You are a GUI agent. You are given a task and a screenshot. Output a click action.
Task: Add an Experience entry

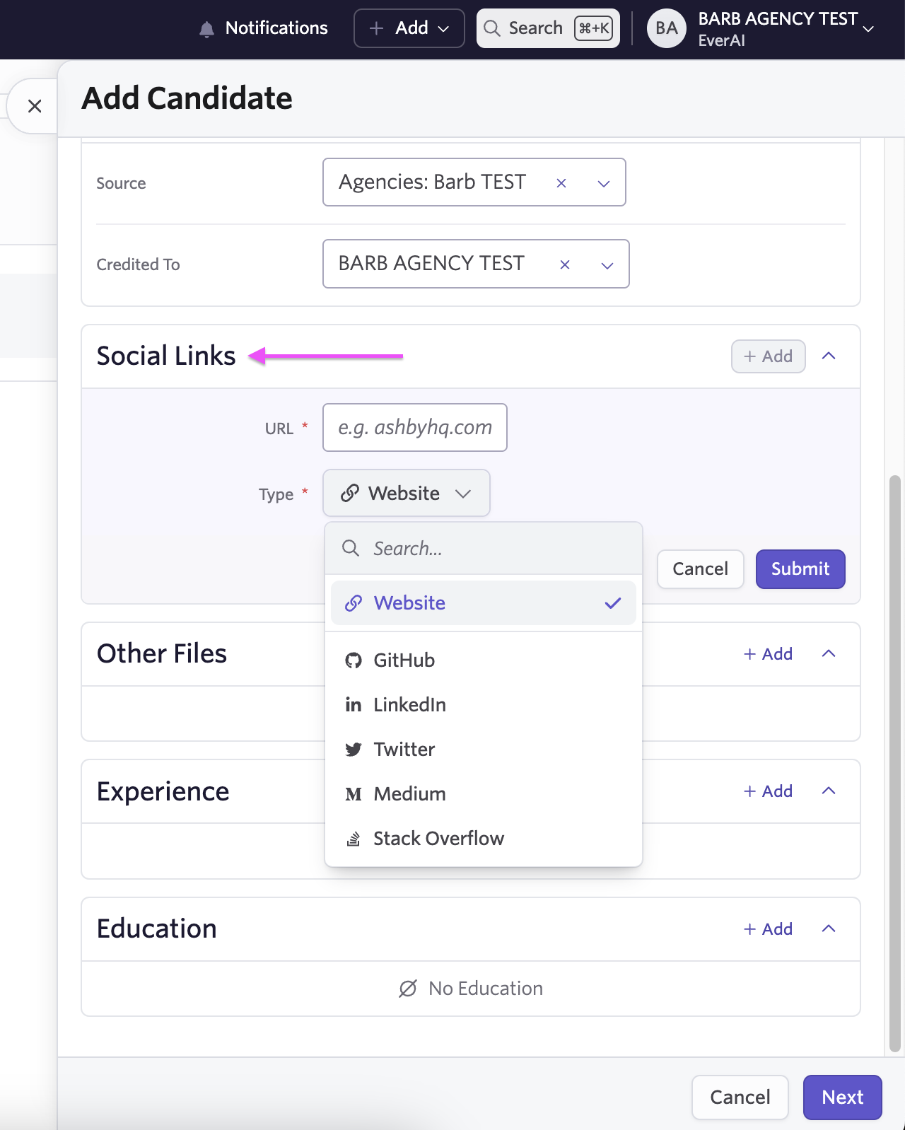[768, 791]
